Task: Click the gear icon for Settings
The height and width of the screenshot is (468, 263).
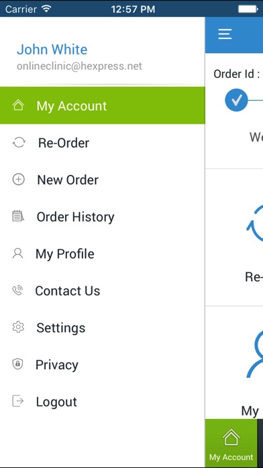Action: [x=18, y=327]
